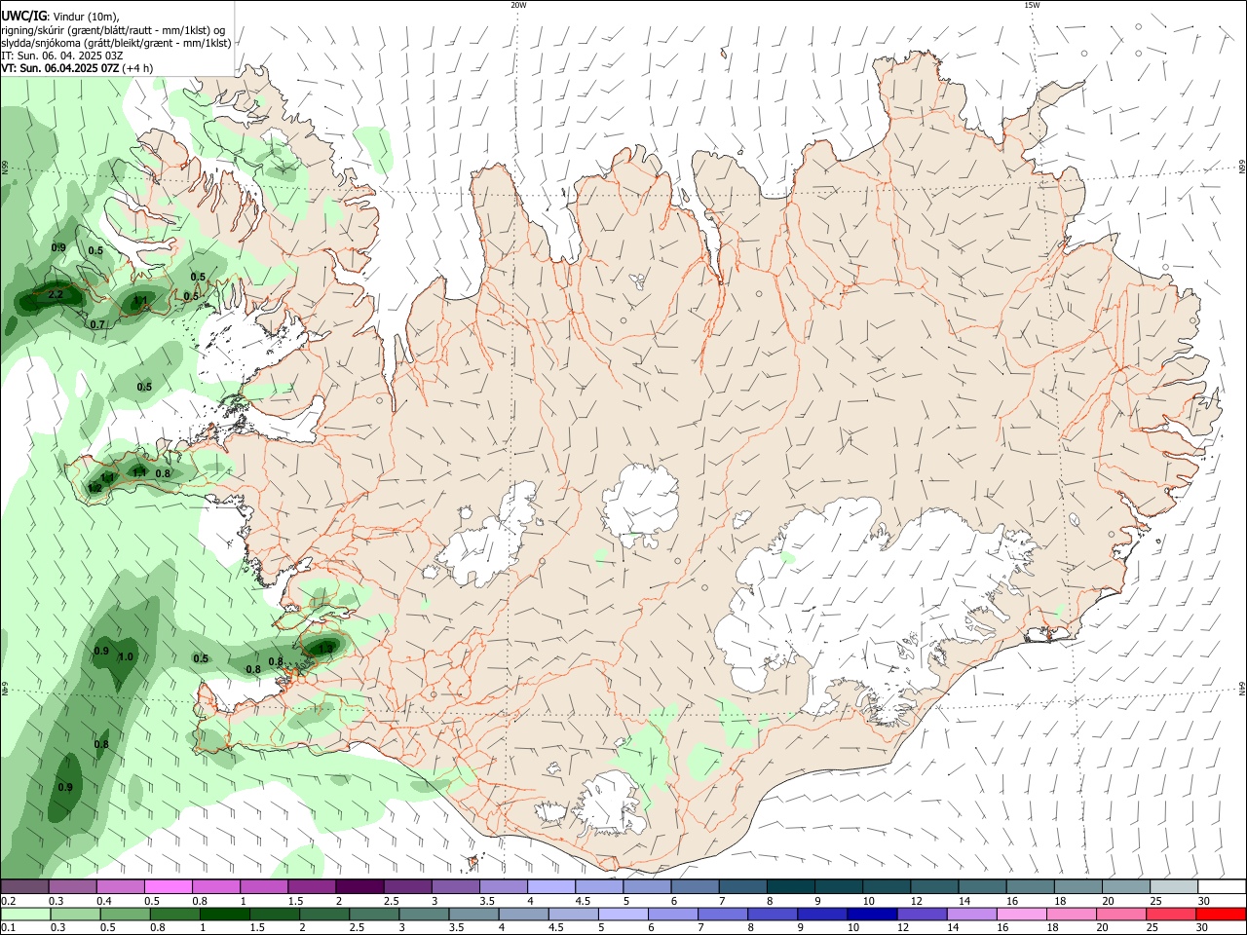1247x935 pixels.
Task: Click the 25 label under the snow scale
Action: pyautogui.click(x=1155, y=901)
